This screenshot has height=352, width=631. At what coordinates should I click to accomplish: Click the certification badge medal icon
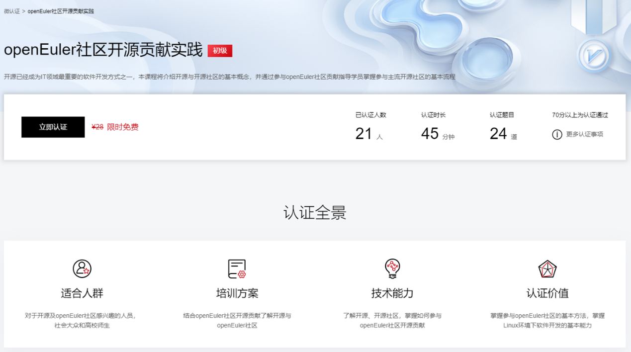(594, 56)
